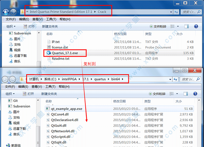Click quartus breadcrumb in bin64 window
The image size is (204, 147).
100,79
